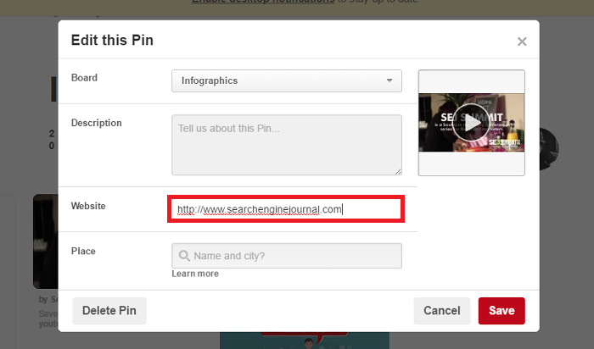The image size is (594, 349).
Task: Open the Learn more link
Action: pos(195,274)
